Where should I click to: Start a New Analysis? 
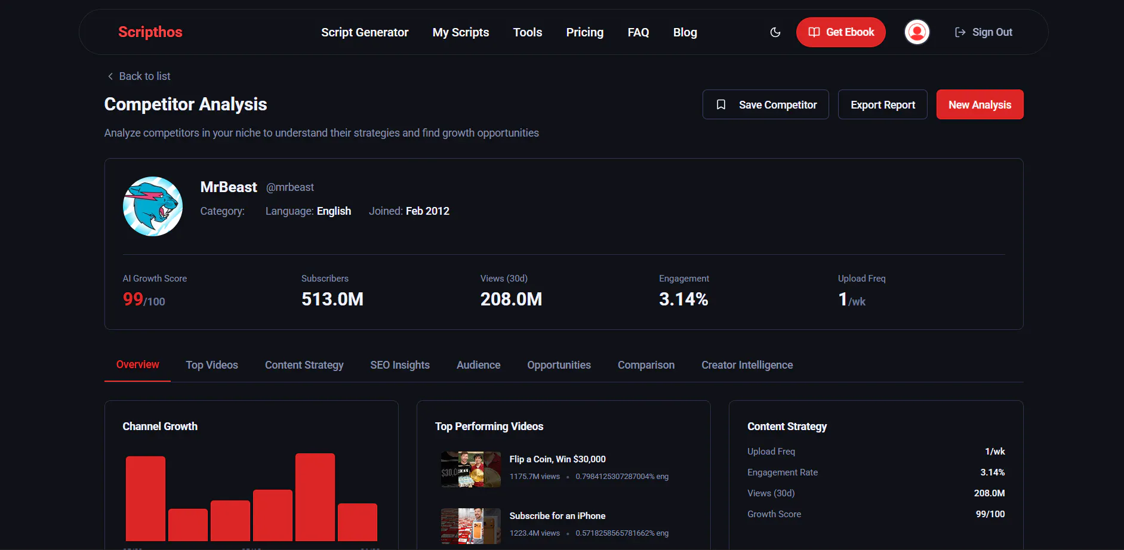[x=980, y=104]
